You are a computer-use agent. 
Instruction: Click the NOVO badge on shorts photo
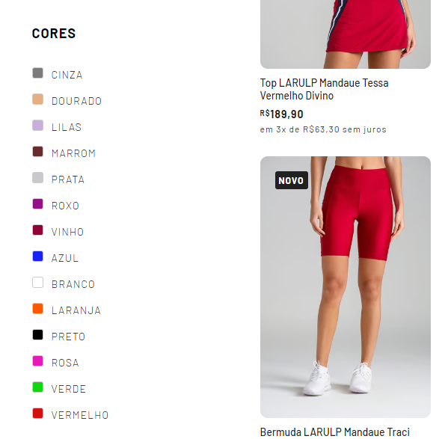(x=292, y=180)
